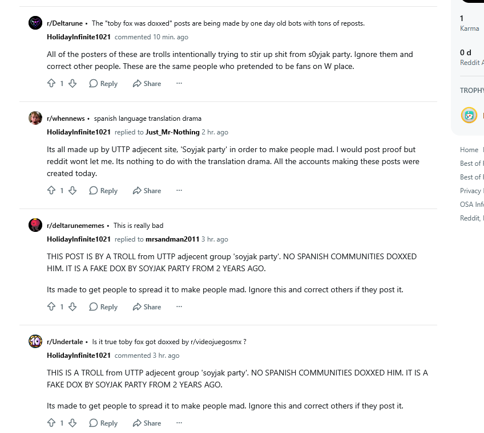Click the r/Undertale avatar icon
Viewport: 484px width, 433px height.
point(35,341)
